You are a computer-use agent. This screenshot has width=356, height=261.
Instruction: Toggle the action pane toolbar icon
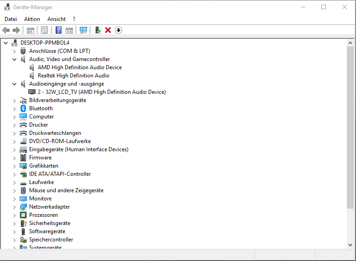click(x=69, y=30)
